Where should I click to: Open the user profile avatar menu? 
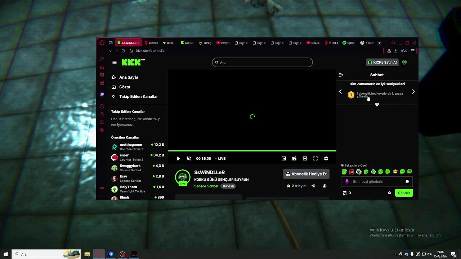pos(404,62)
